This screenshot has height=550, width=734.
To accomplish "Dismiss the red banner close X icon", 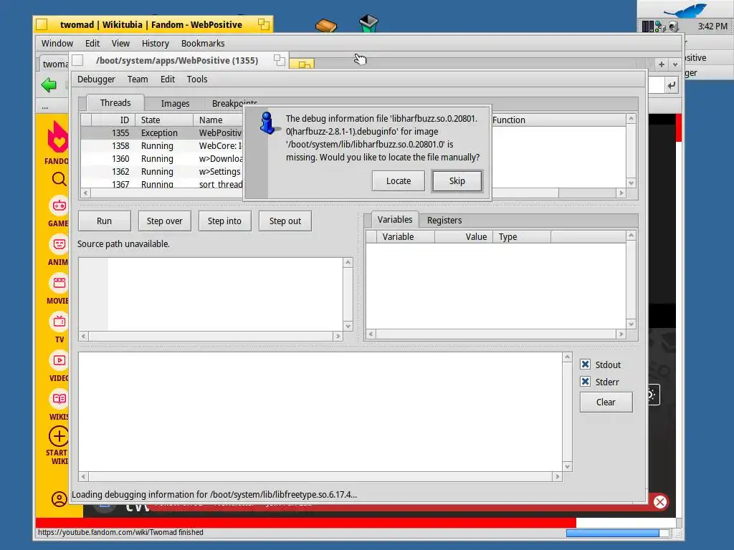I will [x=660, y=502].
